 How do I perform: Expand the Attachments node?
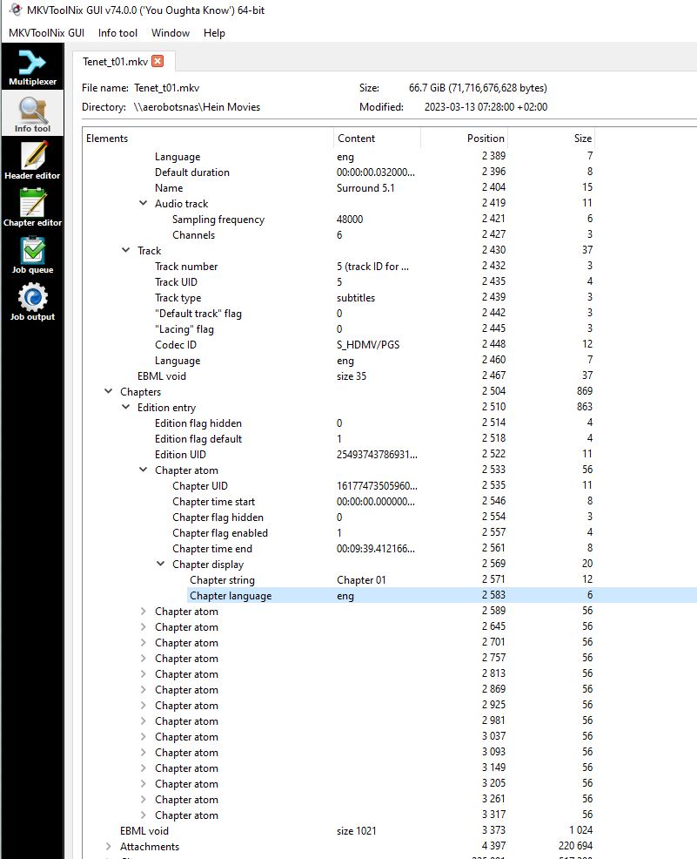(108, 847)
